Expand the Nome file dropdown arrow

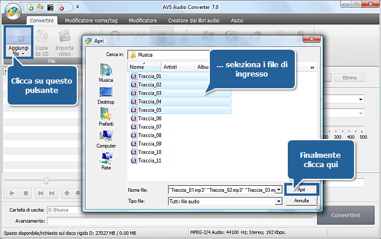(278, 190)
